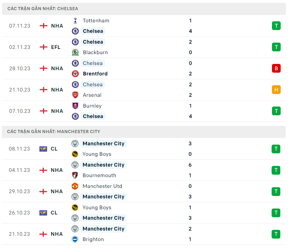Click England flag beside EFL label
The image size is (288, 248).
pyautogui.click(x=44, y=47)
